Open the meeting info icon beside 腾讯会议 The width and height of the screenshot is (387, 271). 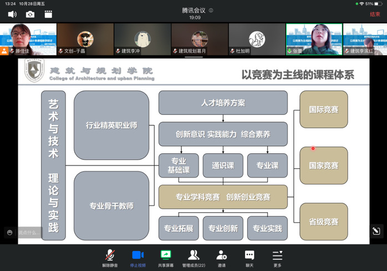[x=211, y=10]
